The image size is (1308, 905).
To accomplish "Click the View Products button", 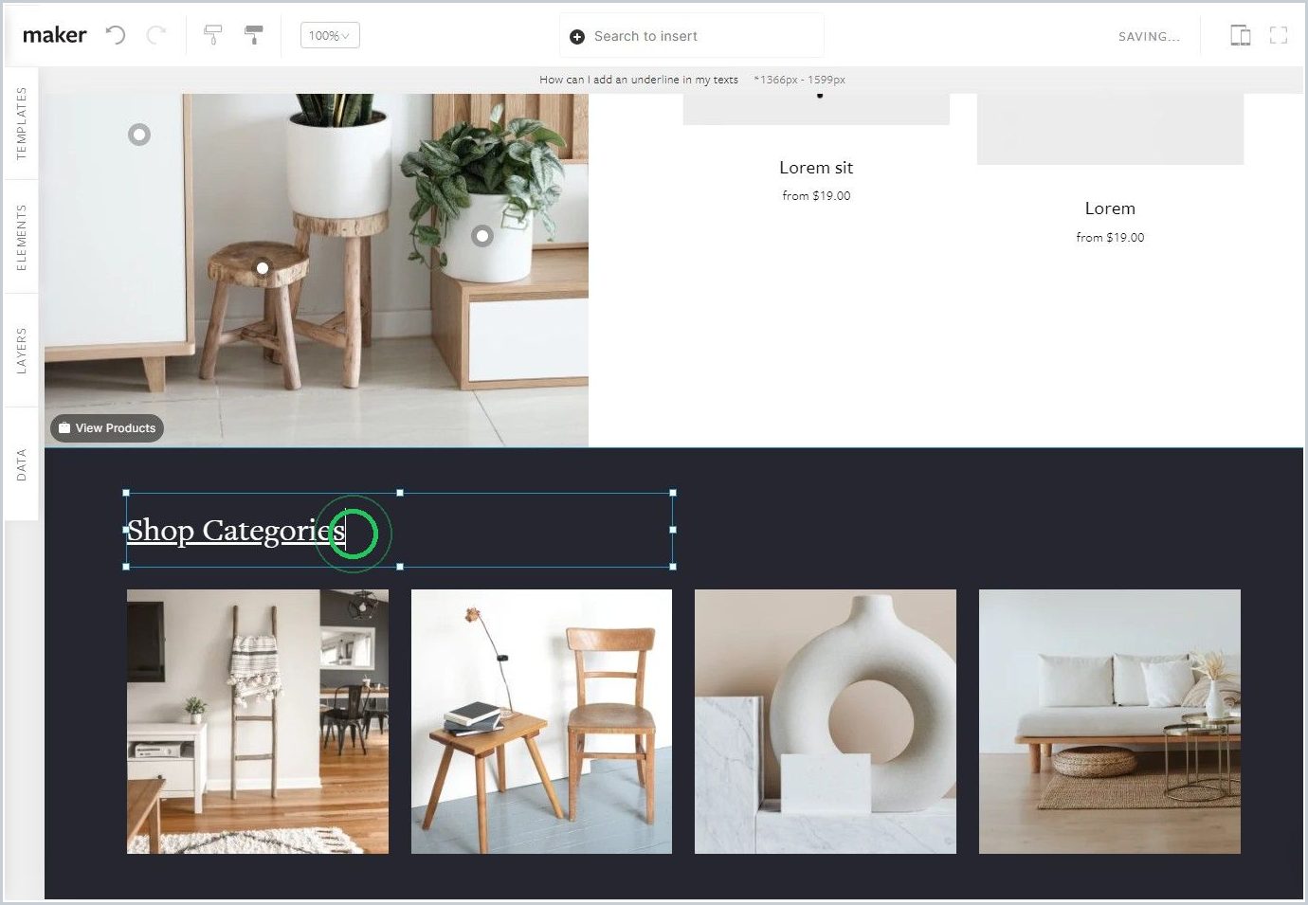I will (107, 428).
